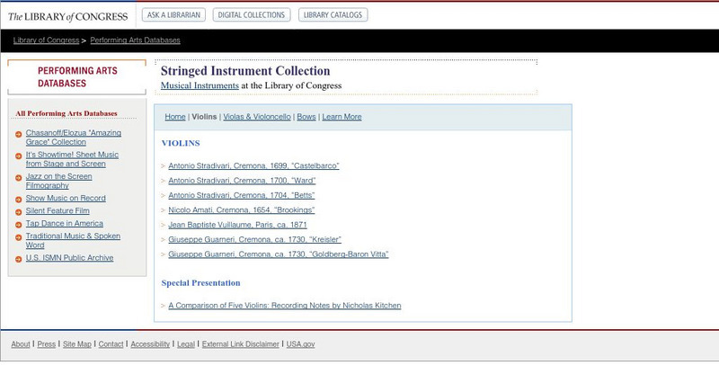The image size is (719, 365).
Task: Open A Comparison of Five Violins presentation
Action: click(284, 306)
